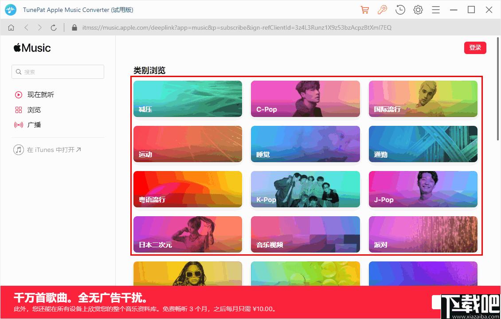Screen dimensions: 501x319
Task: Select the 广播 sidebar item
Action: (x=28, y=124)
